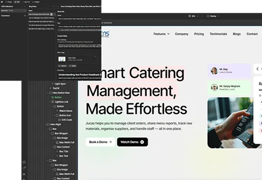This screenshot has height=180, width=262.
Task: Expand the Features nav dropdown
Action: point(162,34)
